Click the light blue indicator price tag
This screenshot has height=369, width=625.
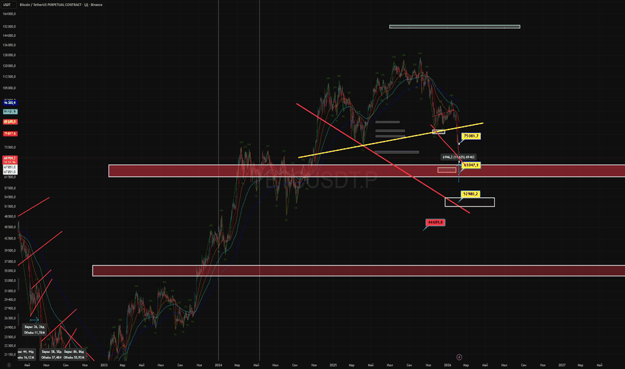point(10,111)
